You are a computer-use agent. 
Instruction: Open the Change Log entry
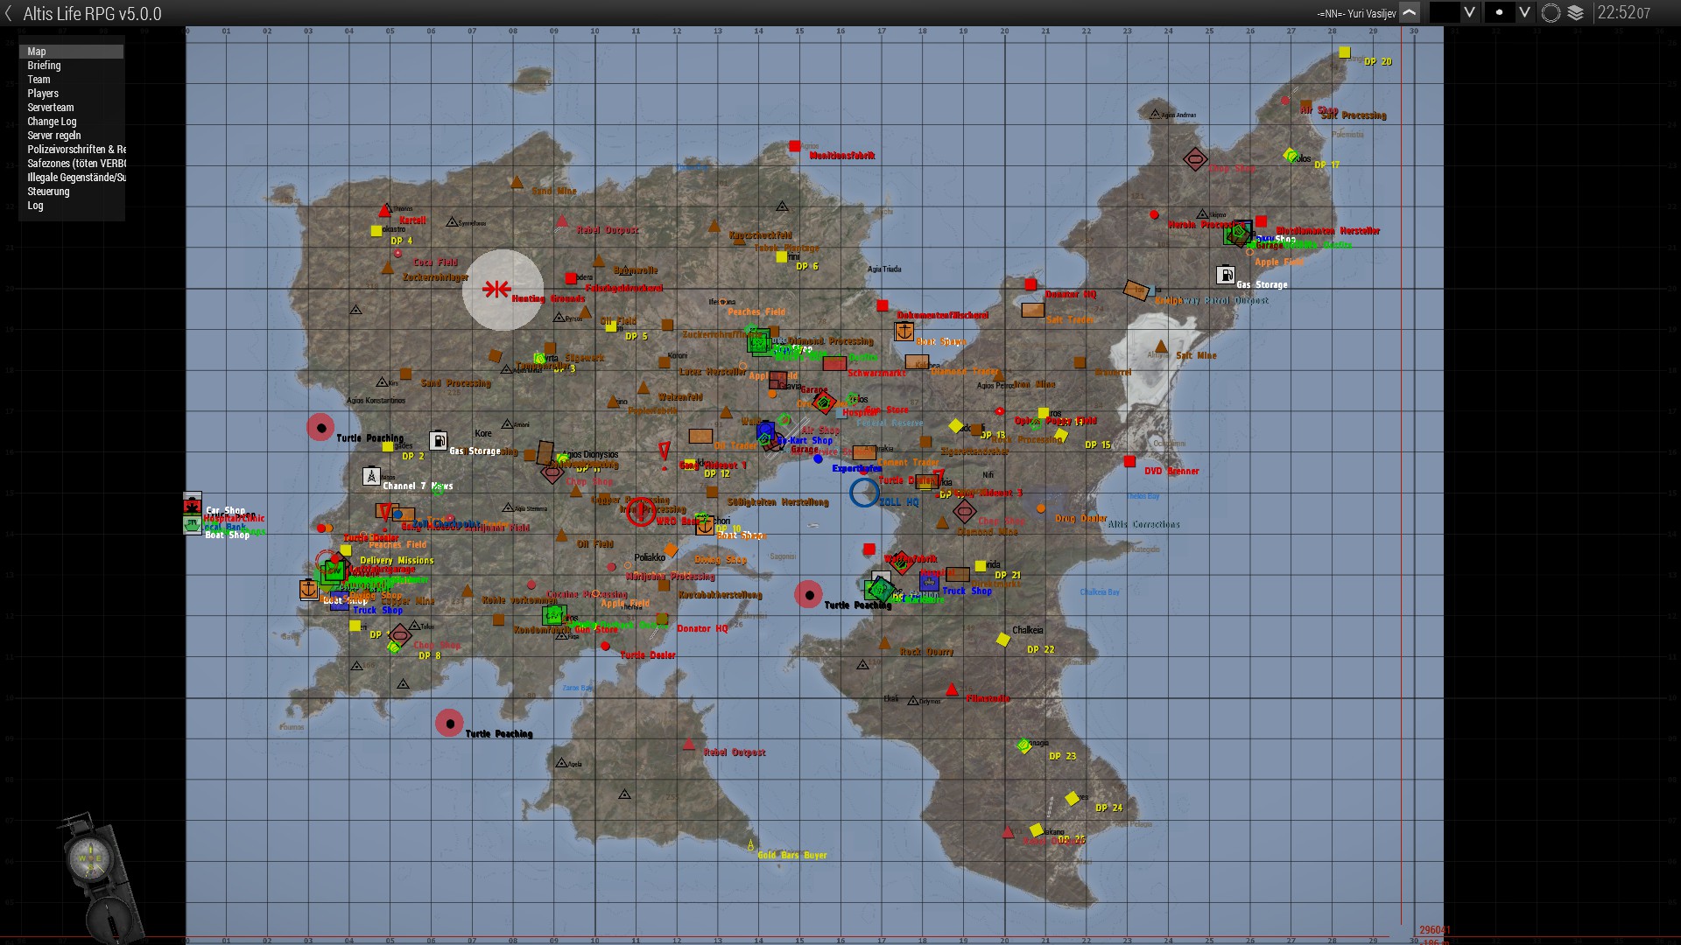(x=52, y=122)
